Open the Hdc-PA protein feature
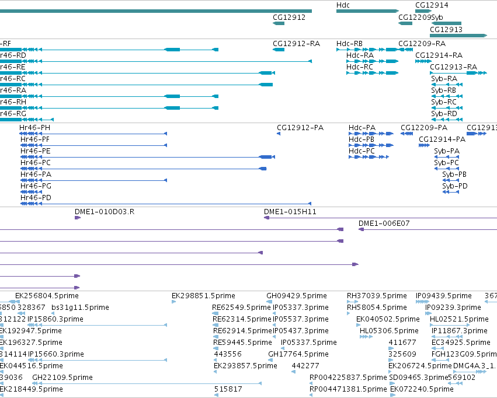 [x=371, y=134]
